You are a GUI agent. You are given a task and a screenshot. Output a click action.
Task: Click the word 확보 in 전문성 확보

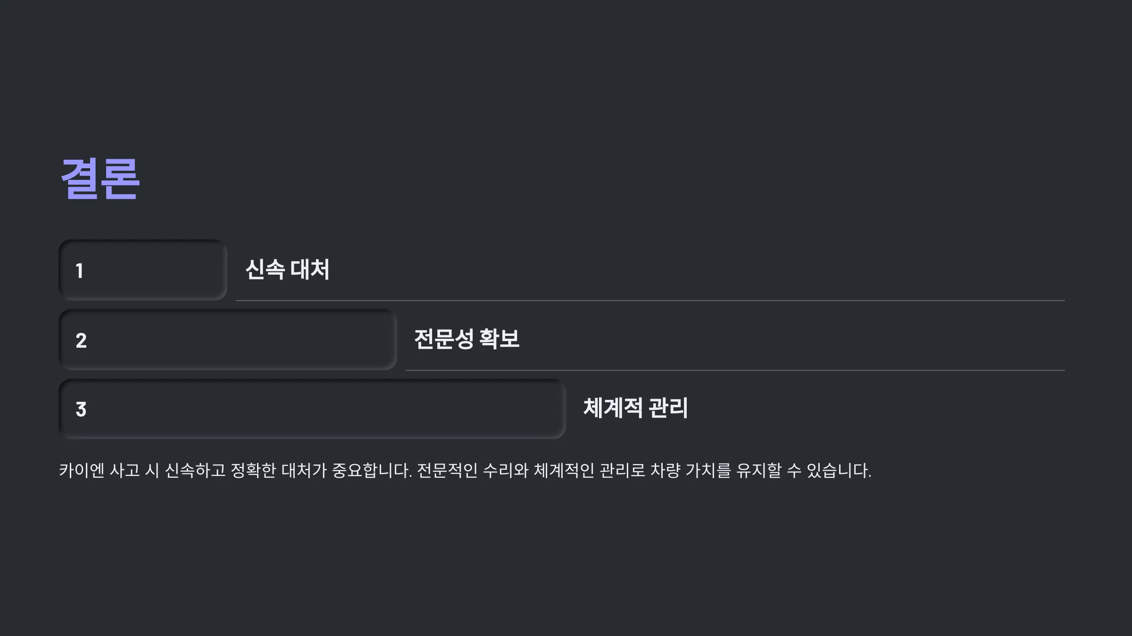[x=499, y=339]
